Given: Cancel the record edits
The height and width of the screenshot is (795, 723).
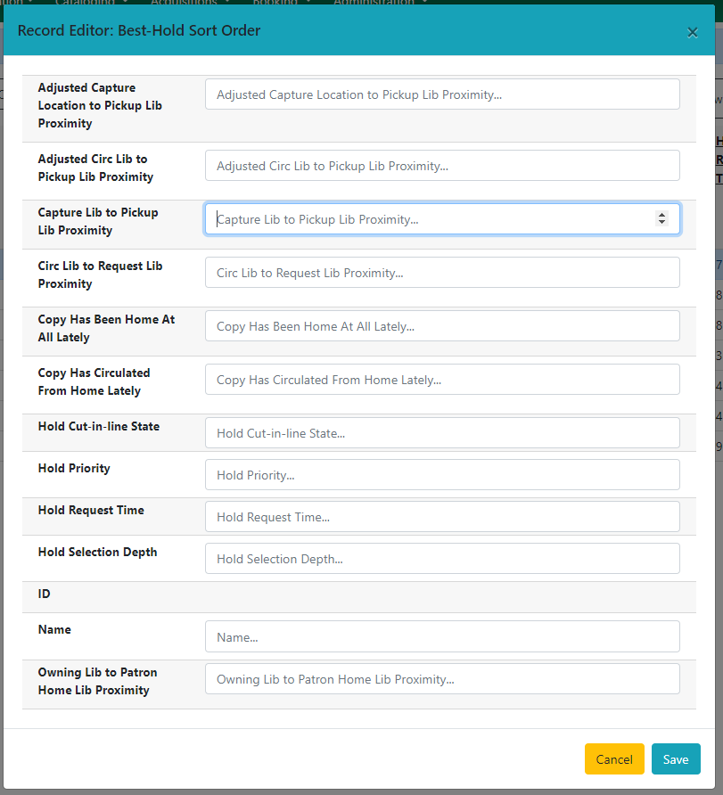Looking at the screenshot, I should point(614,758).
